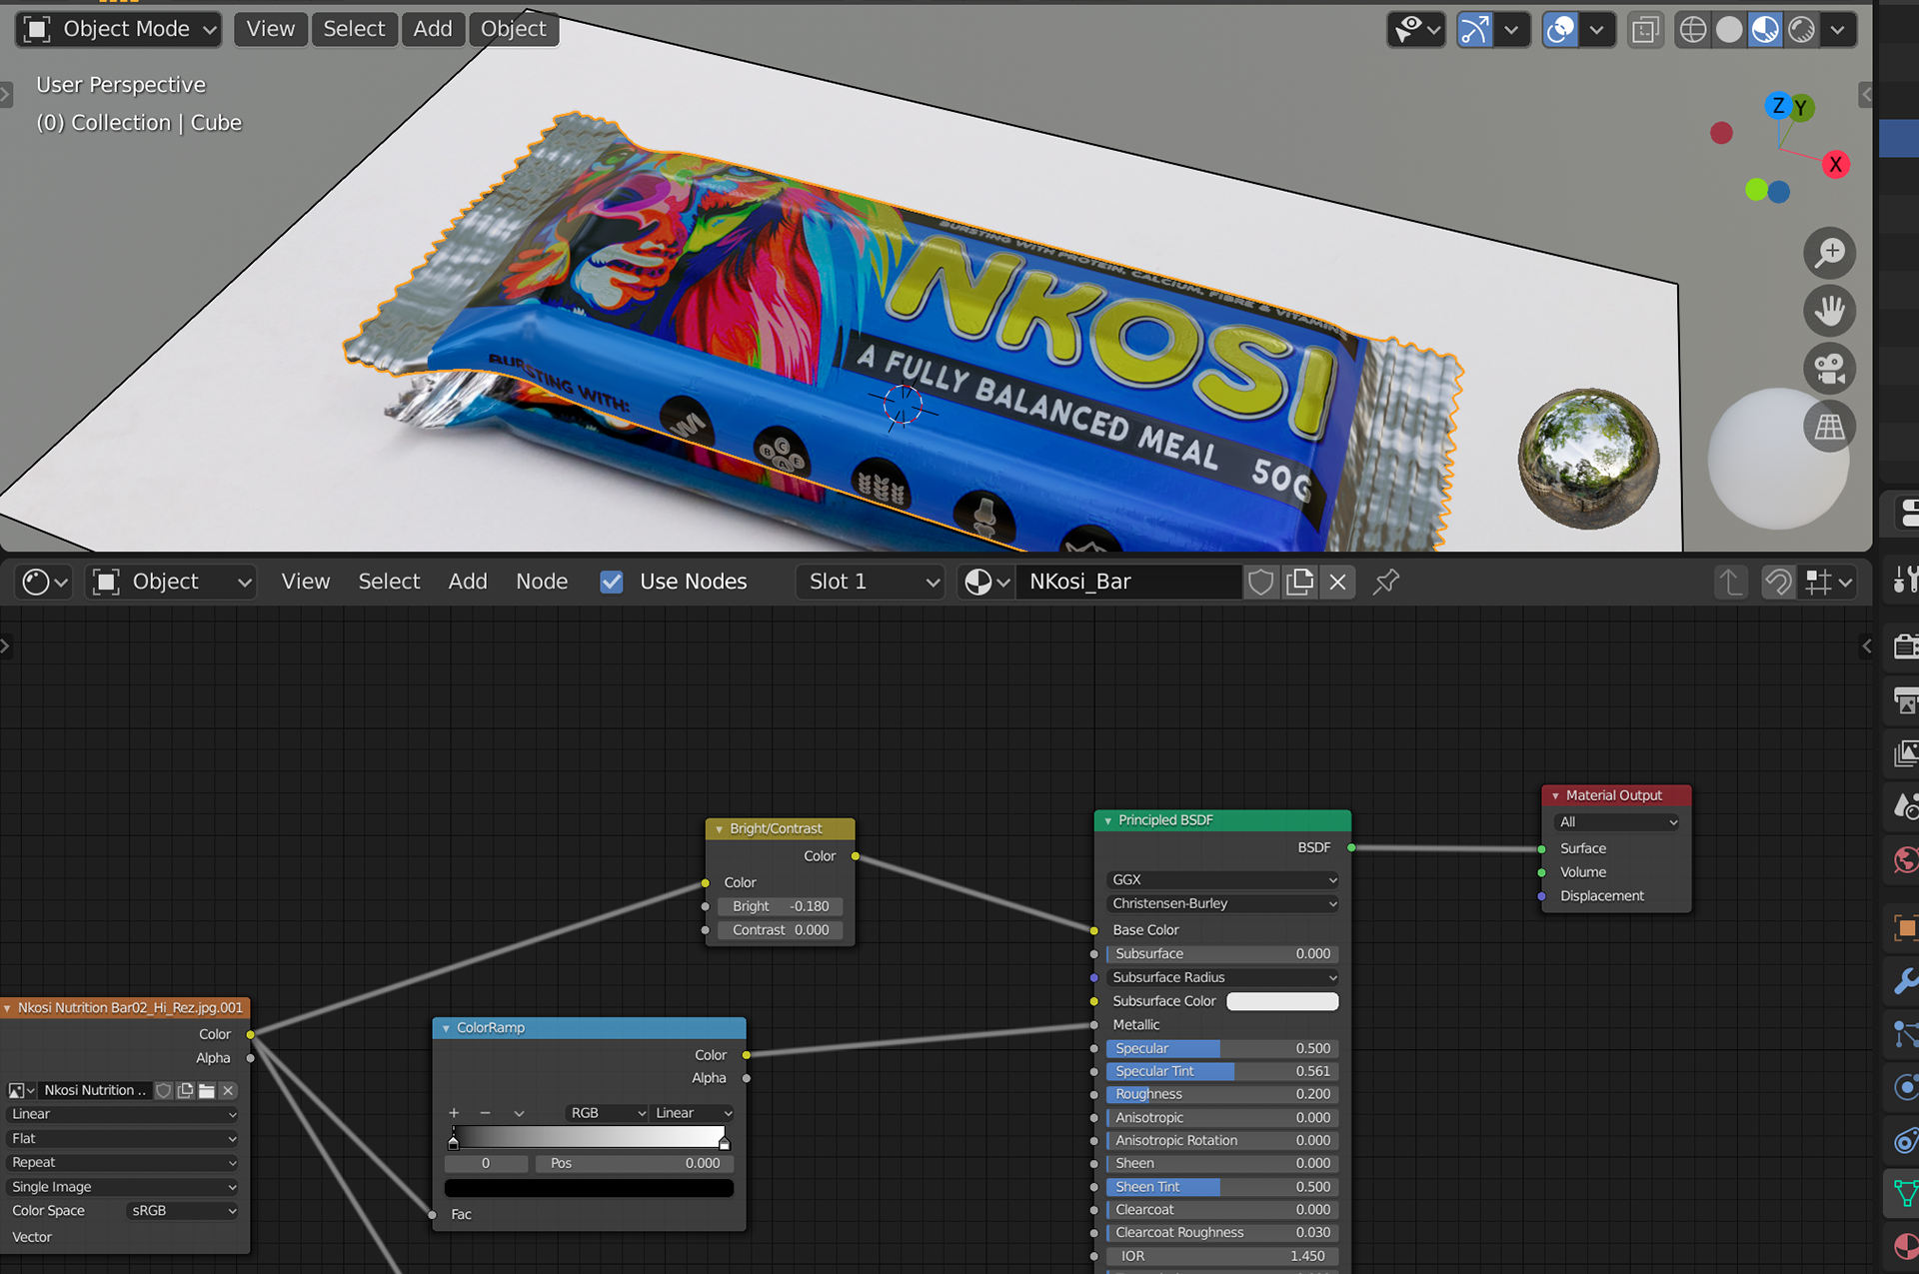Remove color stop with ColorRamp minus
Viewport: 1919px width, 1274px height.
[486, 1113]
